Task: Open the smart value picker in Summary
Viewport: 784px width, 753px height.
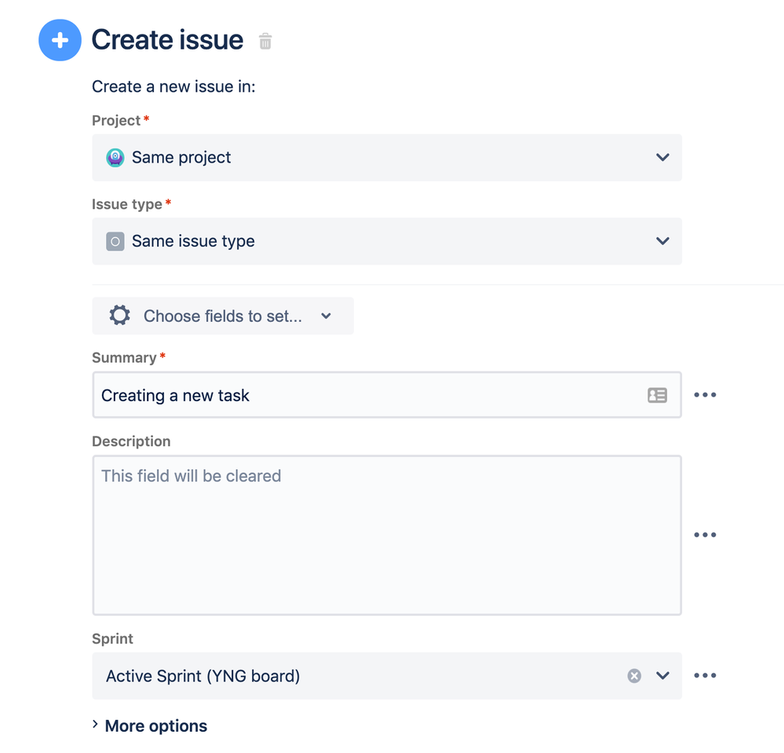Action: coord(657,395)
